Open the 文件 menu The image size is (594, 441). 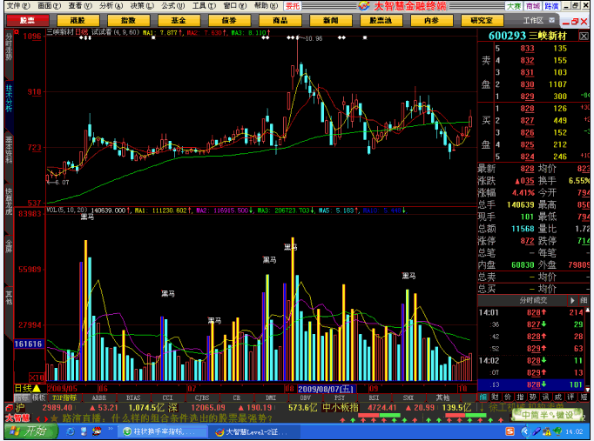coord(17,6)
